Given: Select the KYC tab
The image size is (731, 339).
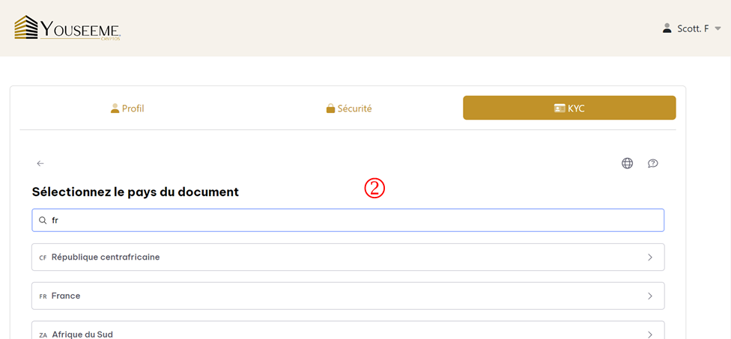Looking at the screenshot, I should [x=569, y=108].
